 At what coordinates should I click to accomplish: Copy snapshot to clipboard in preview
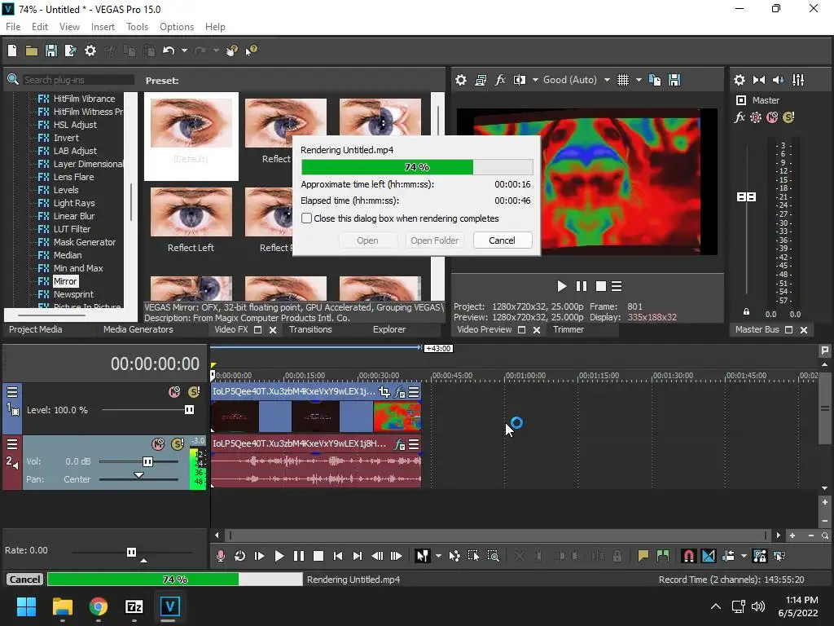656,80
